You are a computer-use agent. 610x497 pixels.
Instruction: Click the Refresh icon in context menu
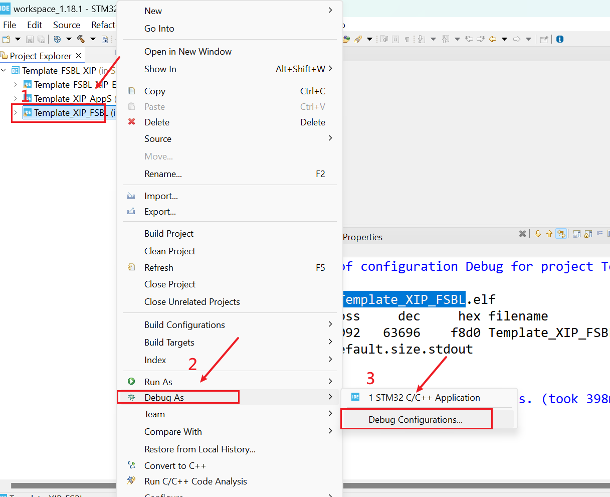(x=131, y=267)
